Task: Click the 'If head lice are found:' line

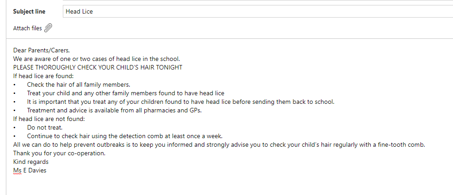Action: tap(43, 76)
